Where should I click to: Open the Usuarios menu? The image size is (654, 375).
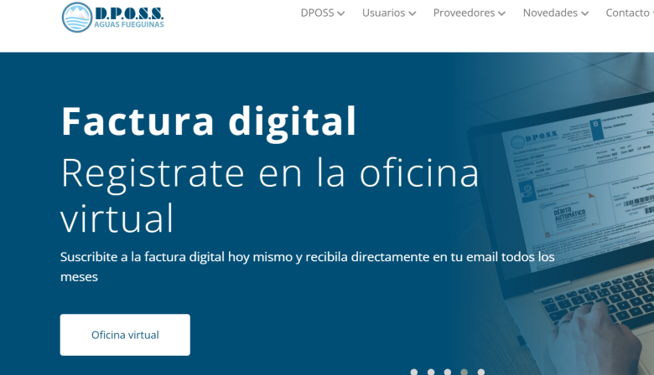pos(383,13)
